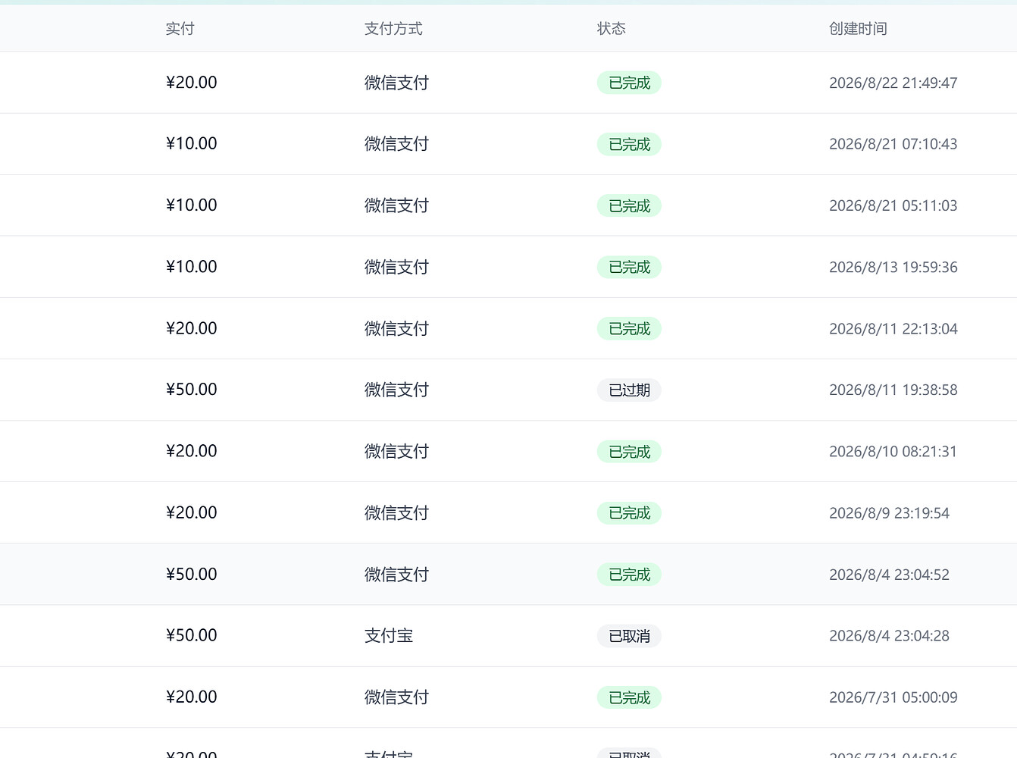The width and height of the screenshot is (1017, 758).
Task: Click the 支付宝 payment method in the cancelled row
Action: tap(389, 636)
